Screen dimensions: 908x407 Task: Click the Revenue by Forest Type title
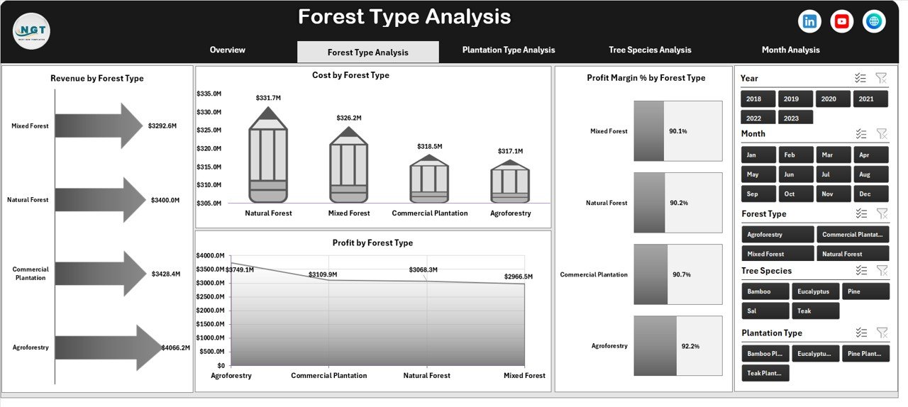point(97,79)
